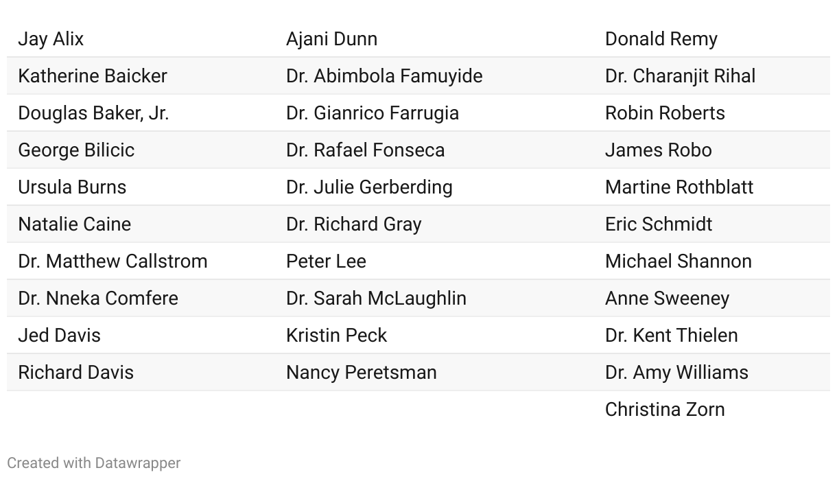Select Nancy Peretsman in the table
Viewport: 837px width, 479px height.
361,373
